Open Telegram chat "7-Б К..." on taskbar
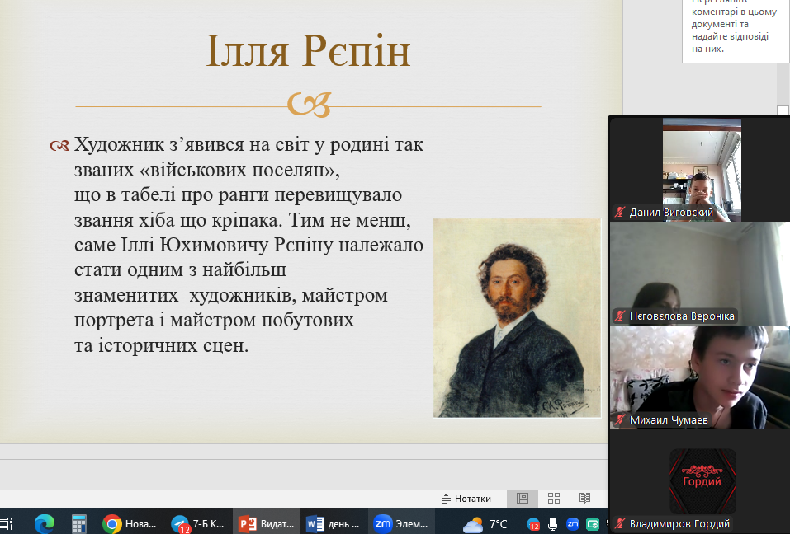 pos(198,524)
